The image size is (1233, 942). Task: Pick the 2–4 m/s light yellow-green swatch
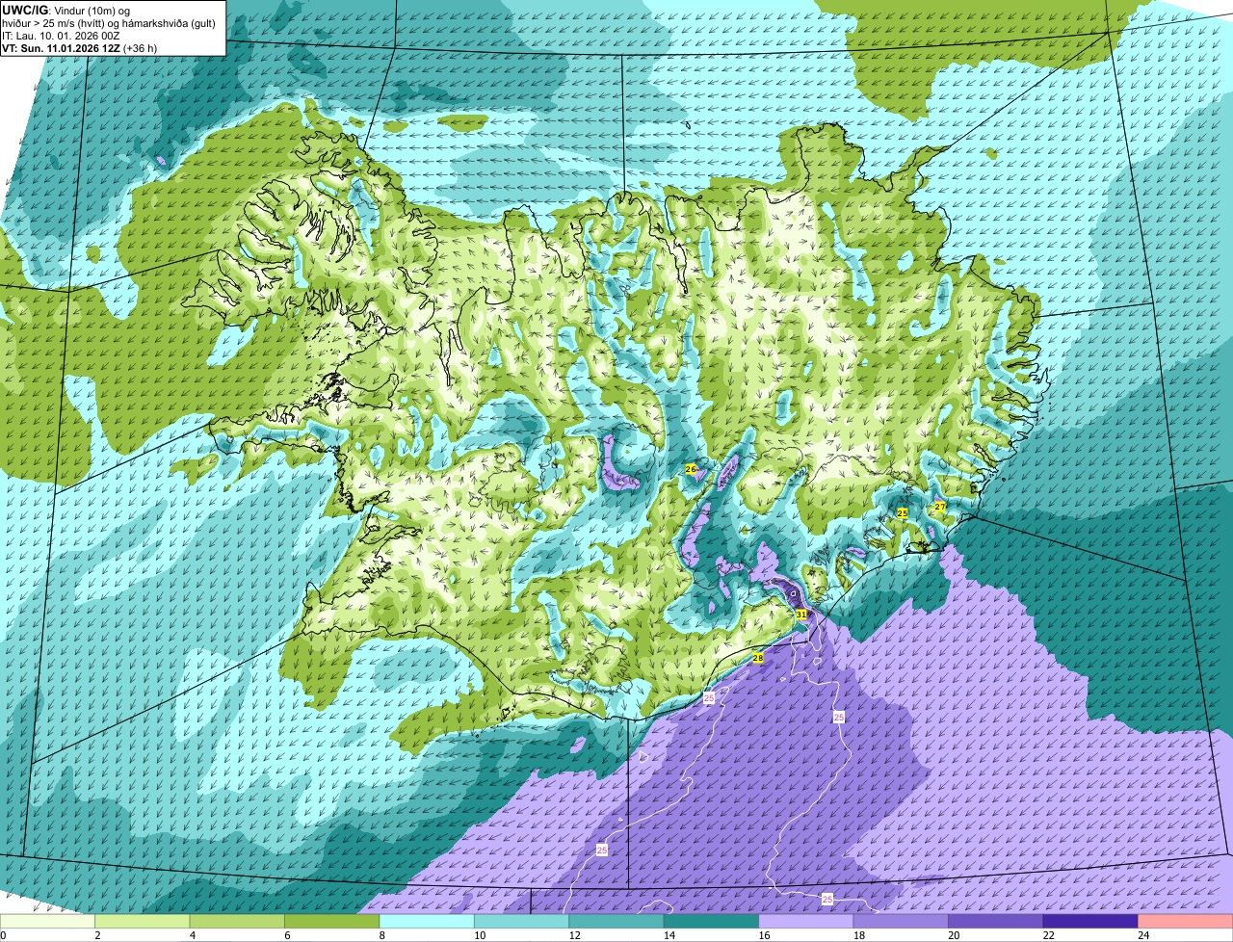(143, 922)
